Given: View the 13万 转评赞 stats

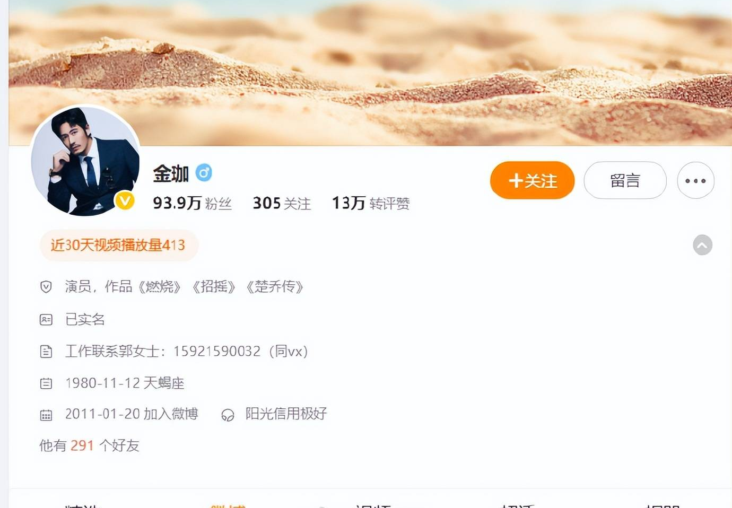Looking at the screenshot, I should [371, 203].
